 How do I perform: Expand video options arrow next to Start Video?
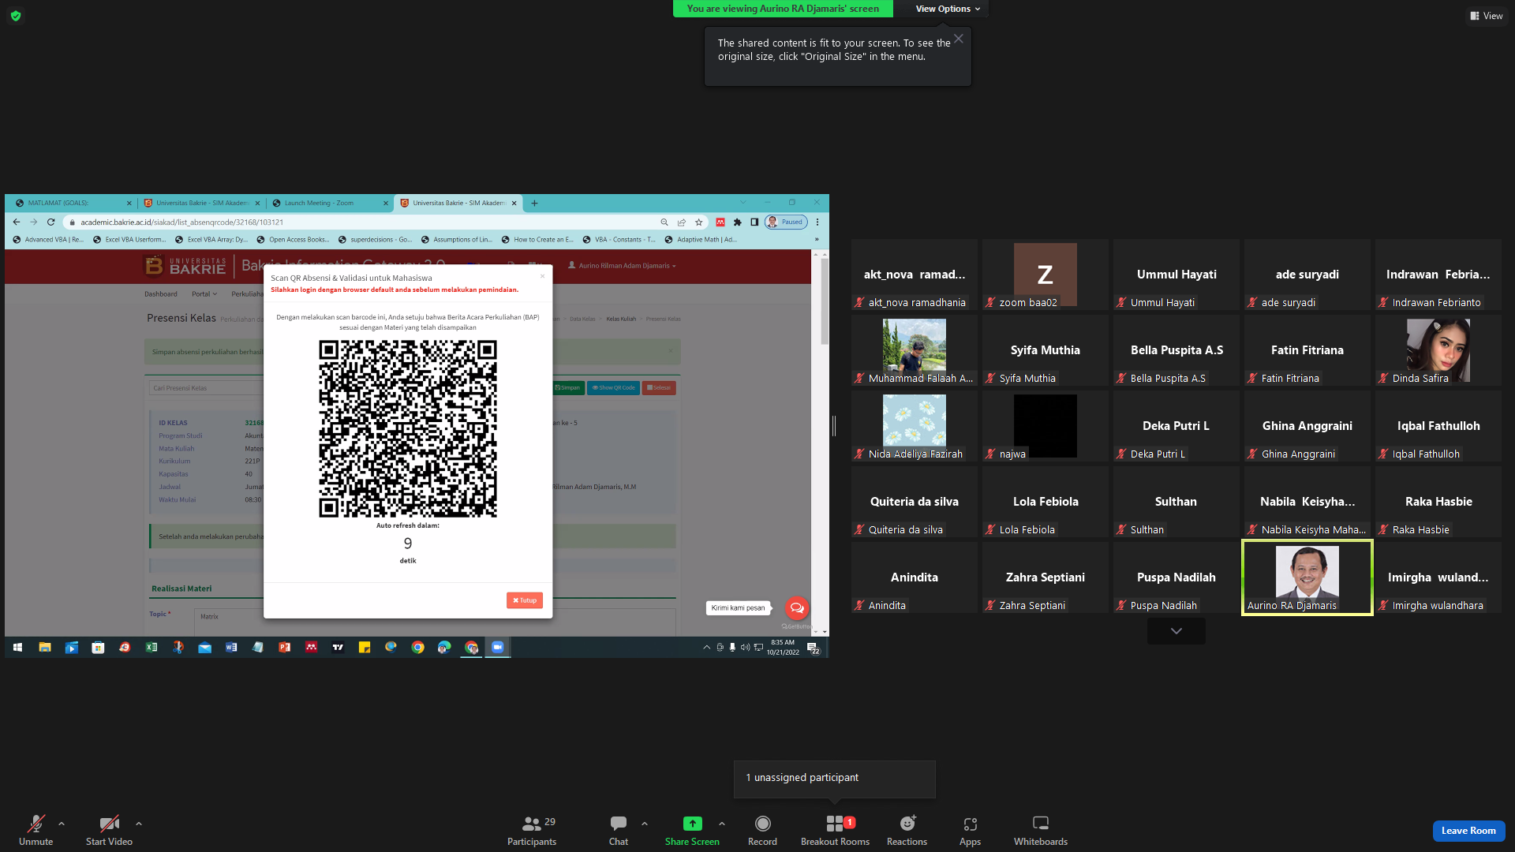click(139, 824)
